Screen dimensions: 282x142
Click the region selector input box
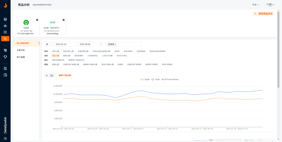[124, 44]
